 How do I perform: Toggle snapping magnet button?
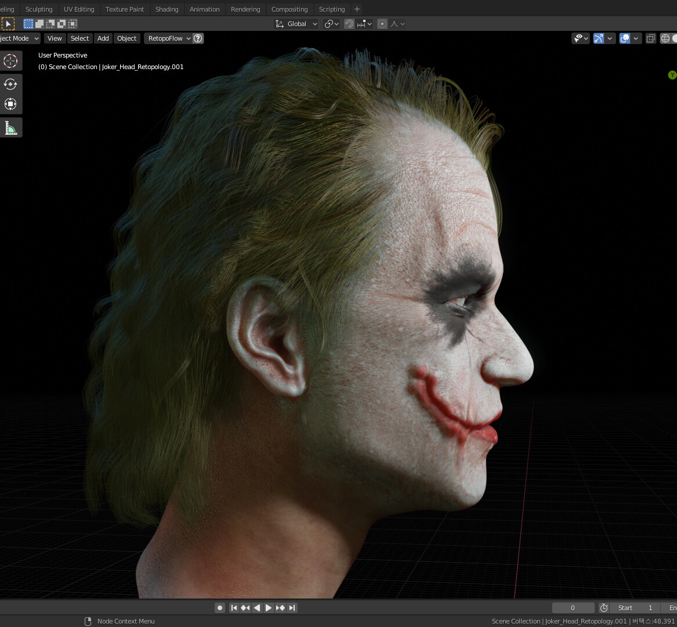(349, 24)
